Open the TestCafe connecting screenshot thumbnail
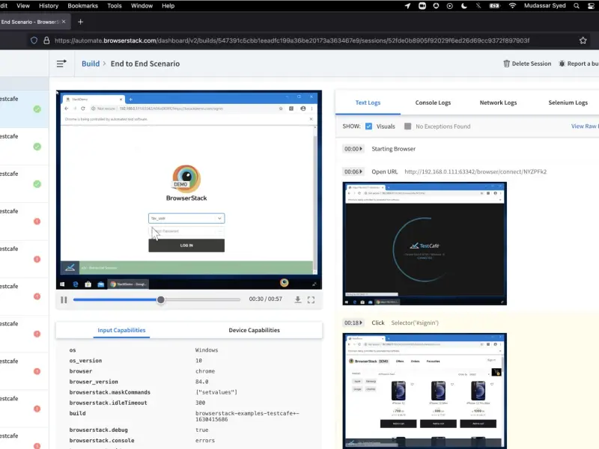599x449 pixels. click(425, 244)
